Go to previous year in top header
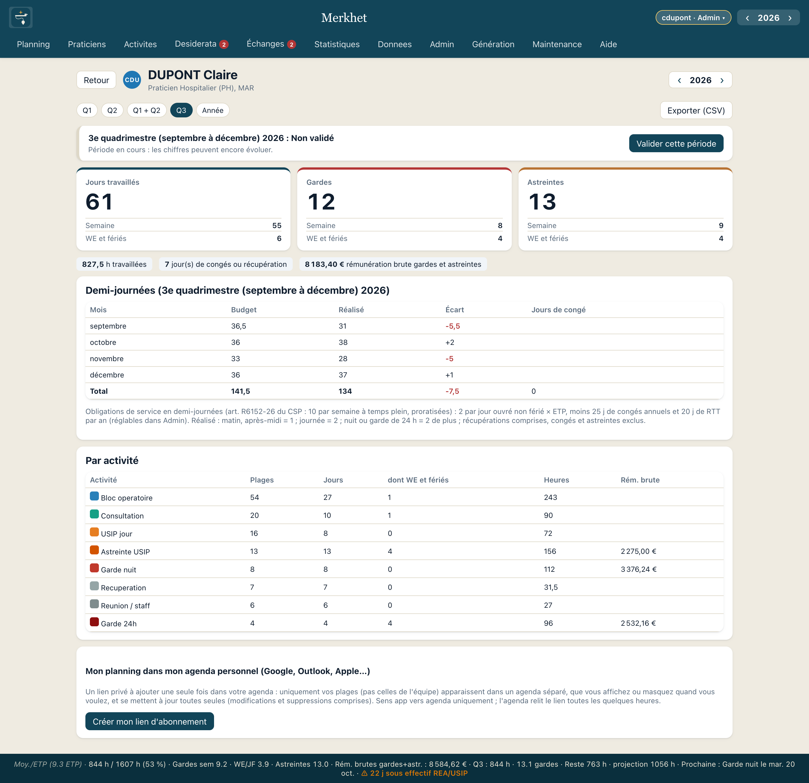 pyautogui.click(x=747, y=18)
